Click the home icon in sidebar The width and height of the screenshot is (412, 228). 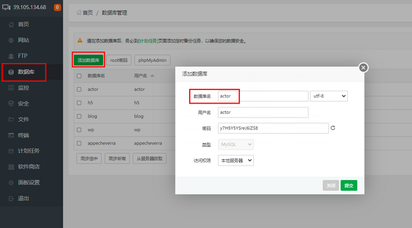click(11, 25)
